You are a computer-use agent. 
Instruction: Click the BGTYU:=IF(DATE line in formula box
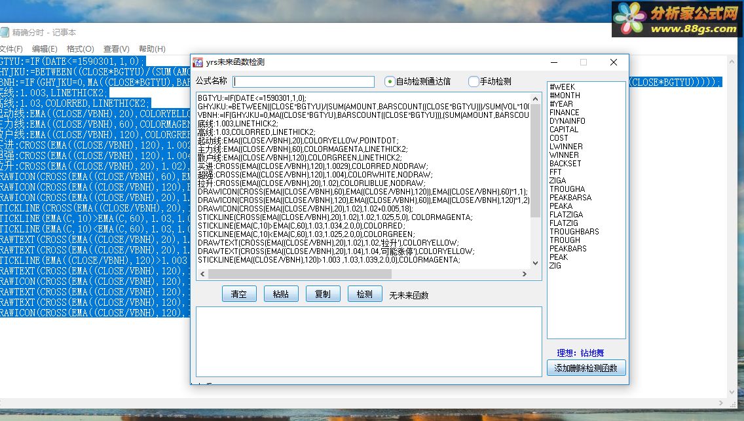pyautogui.click(x=252, y=98)
